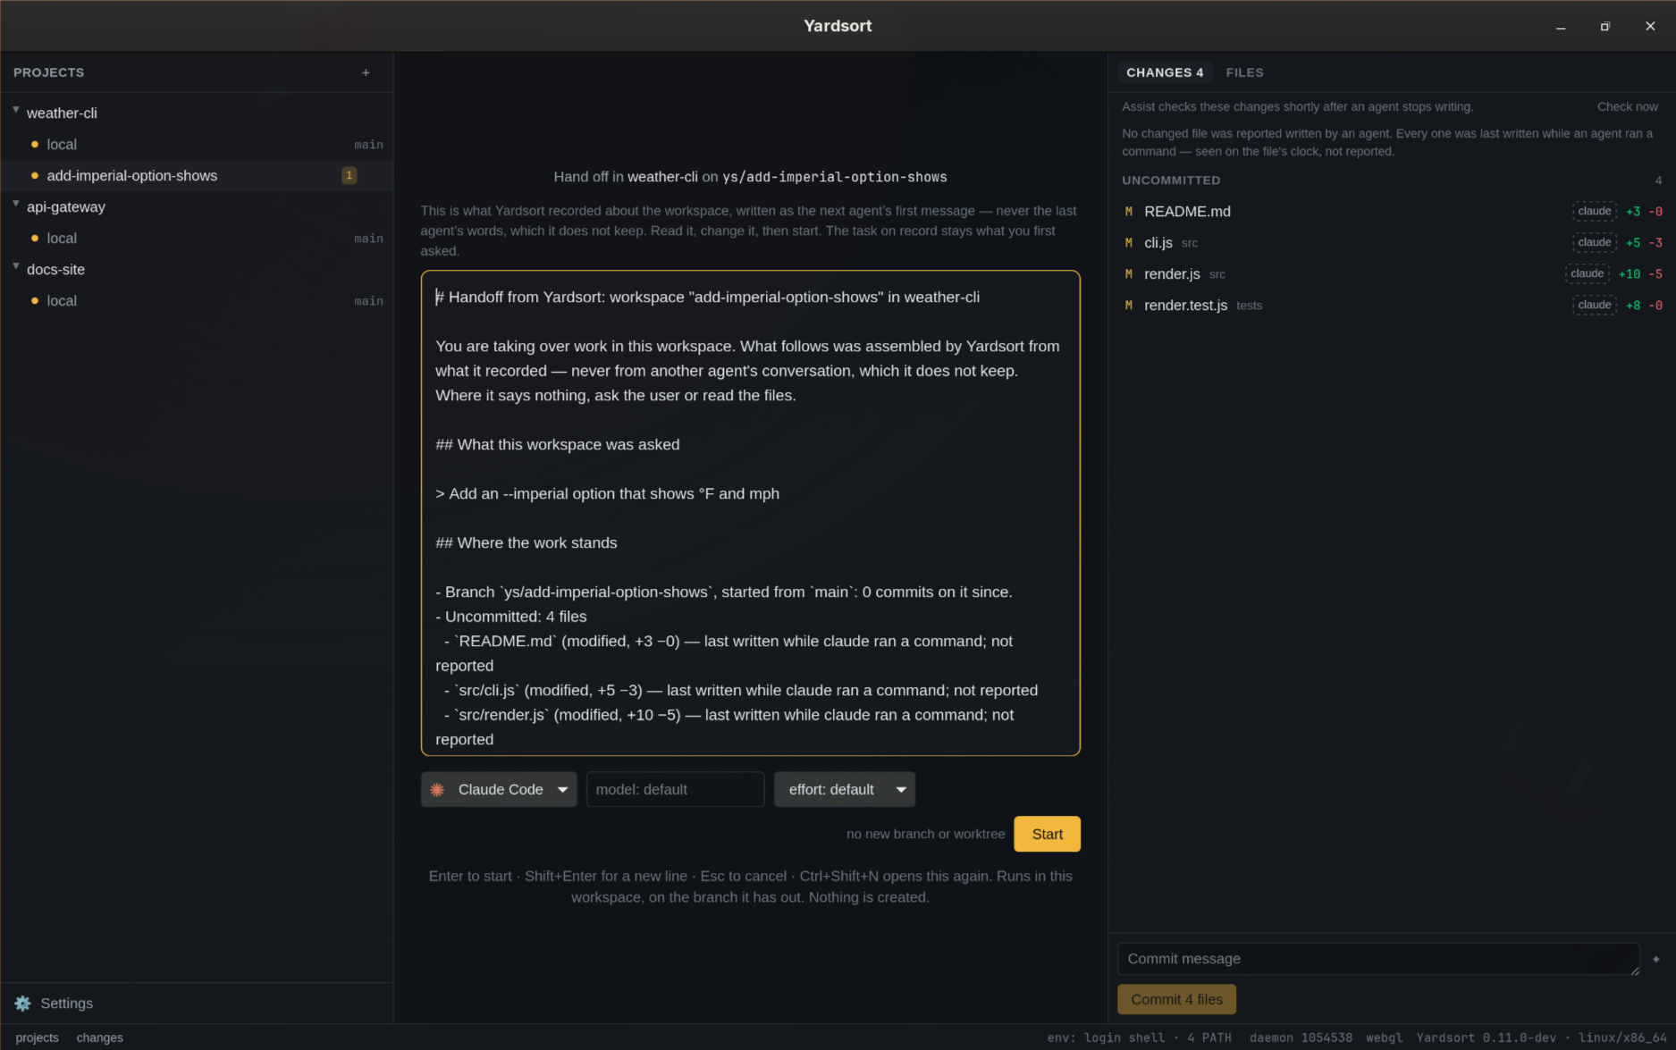Open render.js in changes list
The image size is (1676, 1050).
[1392, 274]
